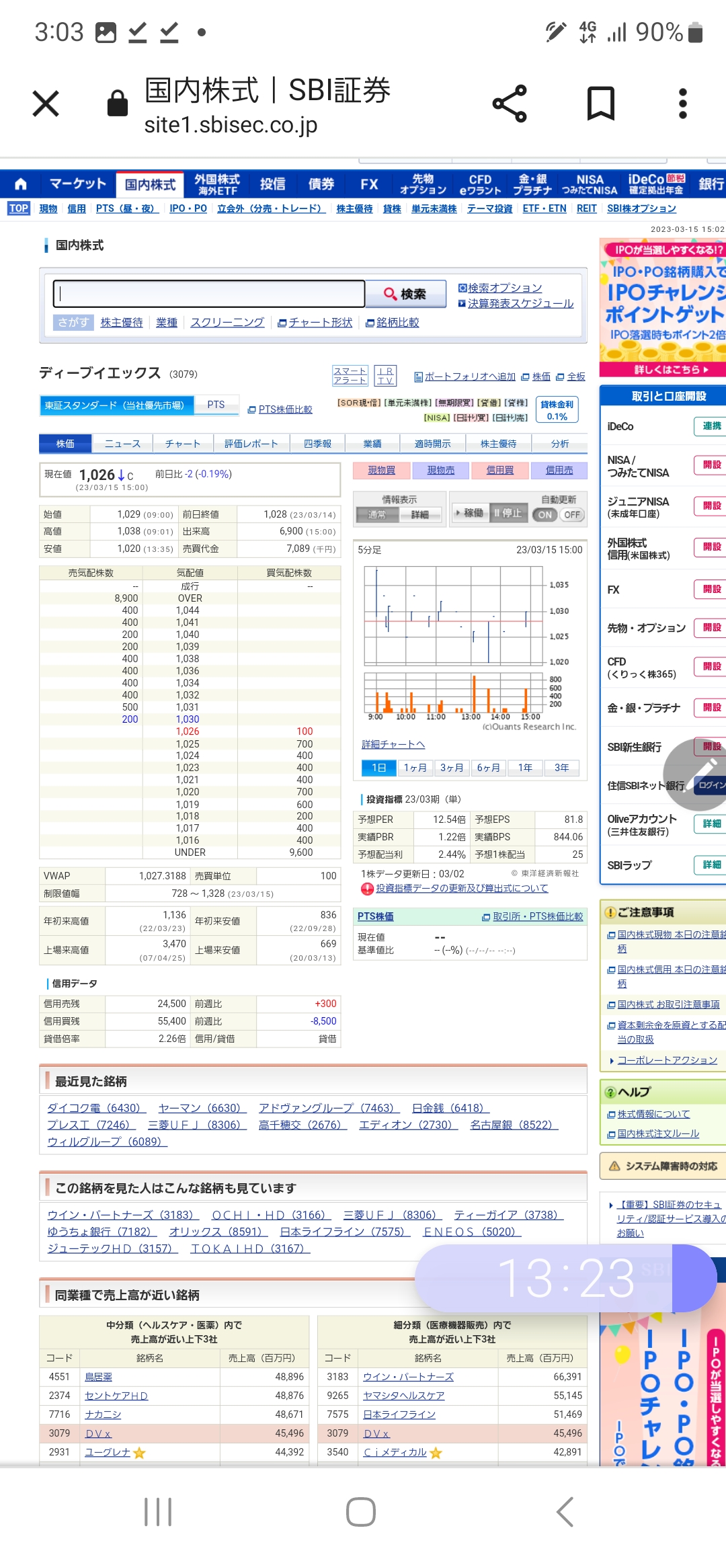This screenshot has width=726, height=1557.
Task: Set auto update to 稼働
Action: tap(469, 513)
